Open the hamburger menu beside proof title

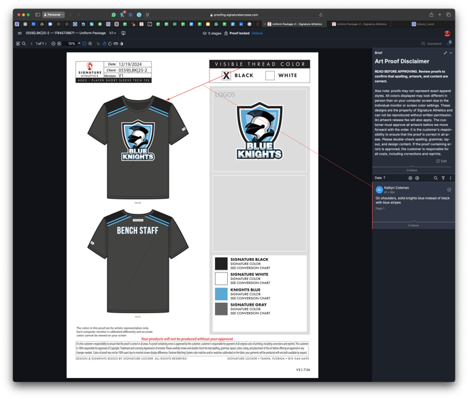20,33
